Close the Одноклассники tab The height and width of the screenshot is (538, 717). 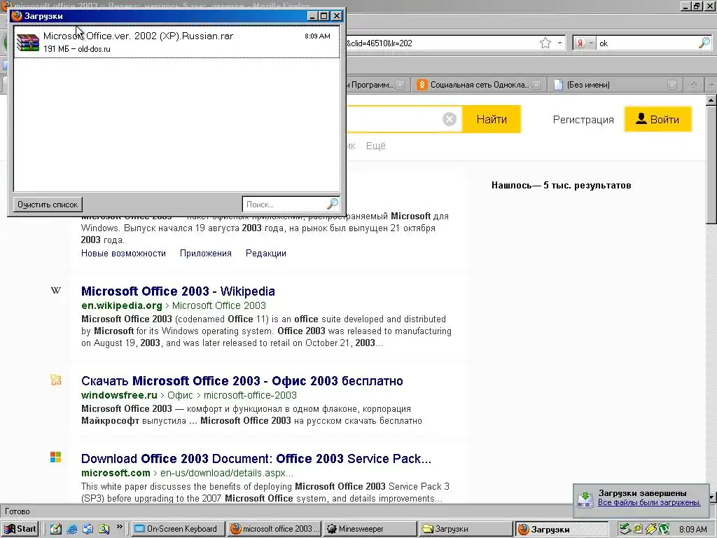(536, 85)
